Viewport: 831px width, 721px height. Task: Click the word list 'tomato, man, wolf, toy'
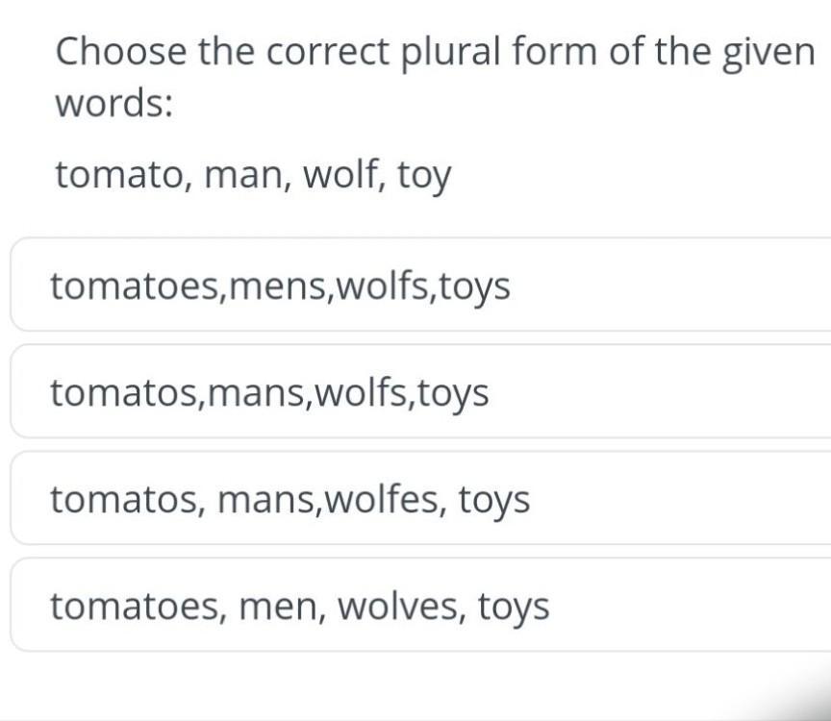pyautogui.click(x=253, y=175)
